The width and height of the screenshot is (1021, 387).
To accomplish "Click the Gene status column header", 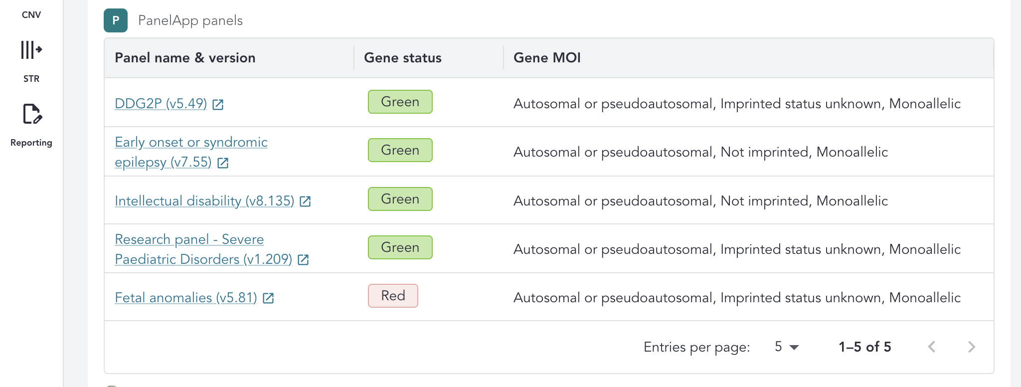I will [403, 58].
